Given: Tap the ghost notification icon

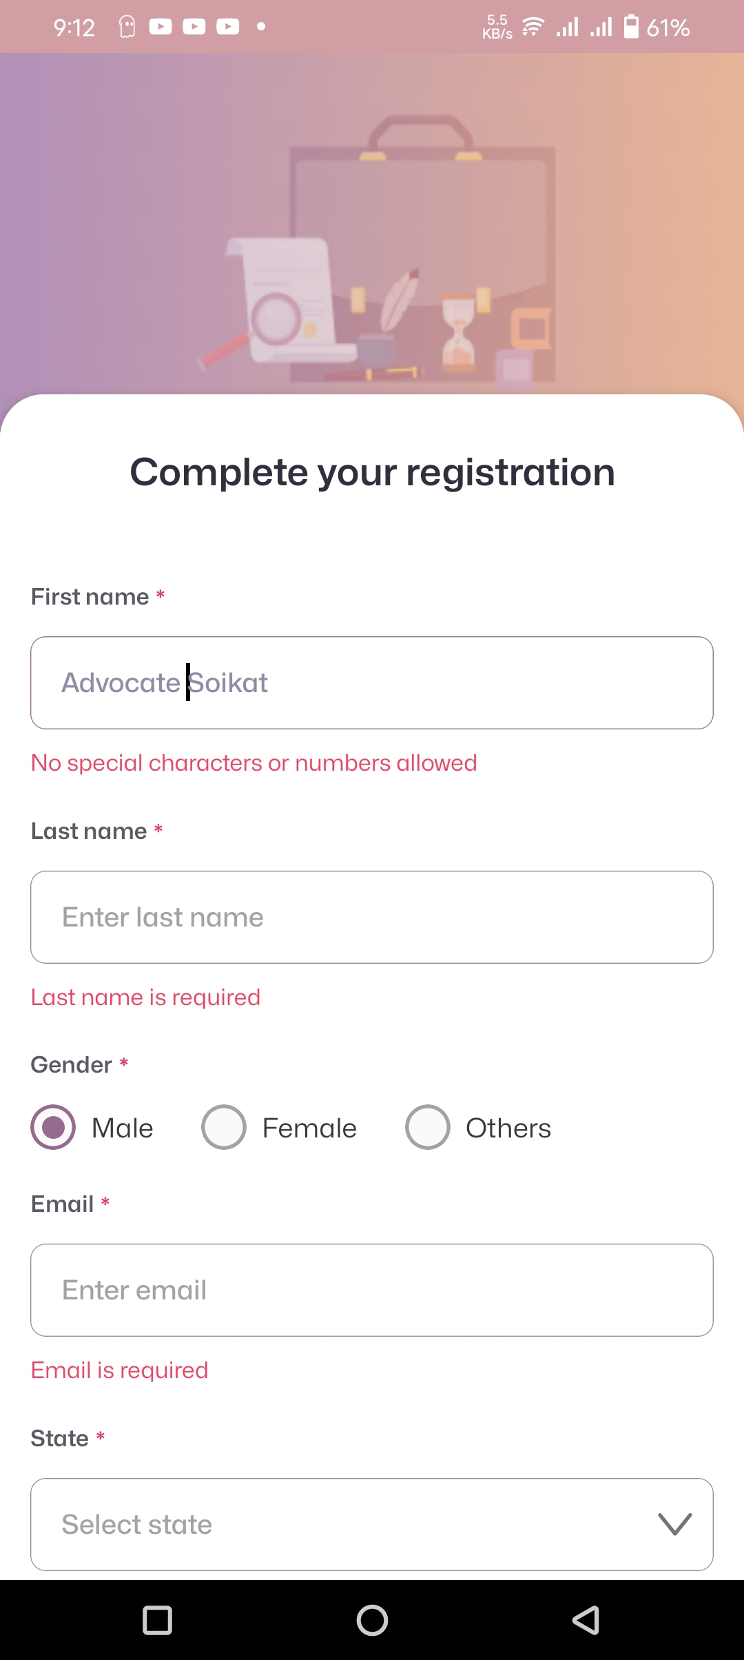Looking at the screenshot, I should pyautogui.click(x=127, y=27).
